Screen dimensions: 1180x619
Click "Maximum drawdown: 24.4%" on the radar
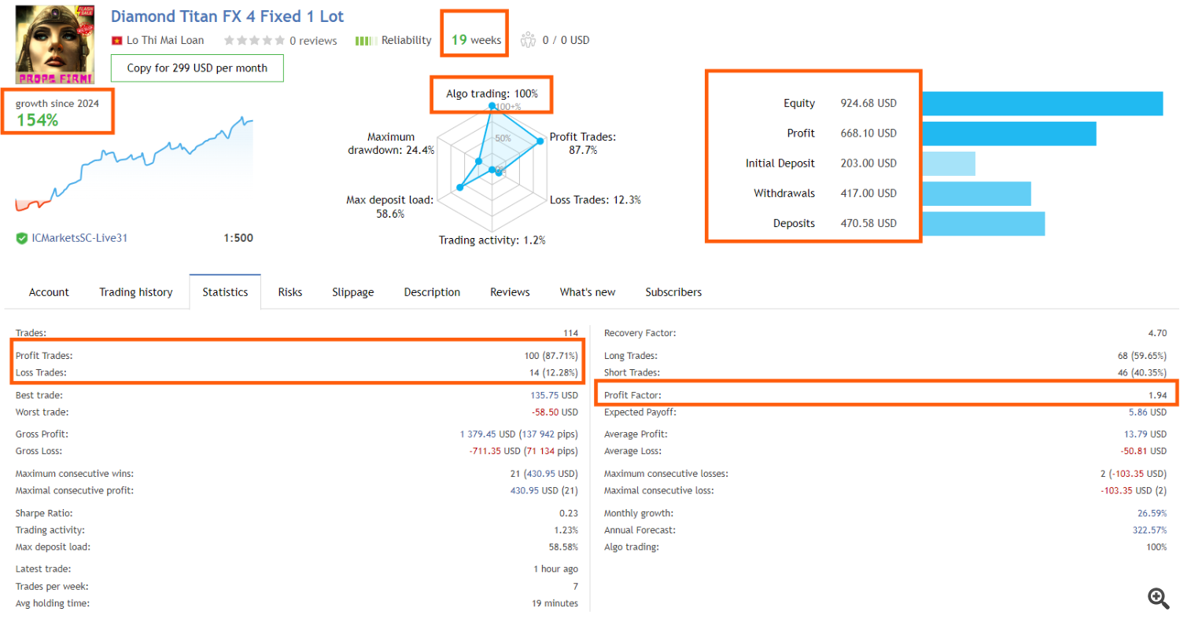390,144
